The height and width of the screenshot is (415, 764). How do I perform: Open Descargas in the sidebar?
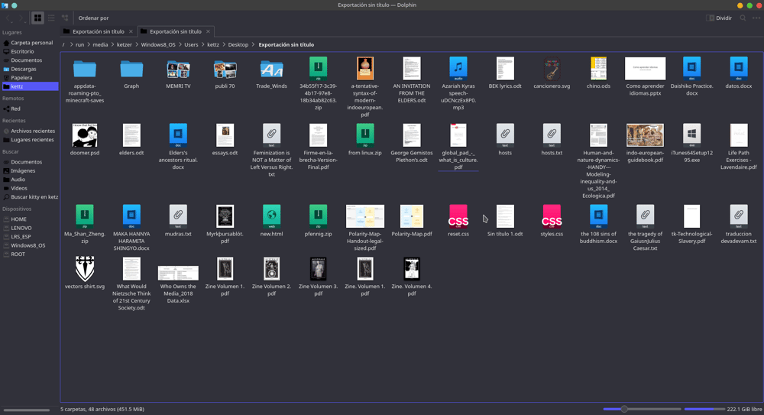(x=29, y=69)
